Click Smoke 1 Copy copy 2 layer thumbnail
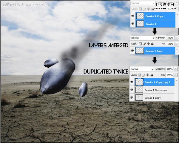Screen dimensions: 179x143 (139, 82)
